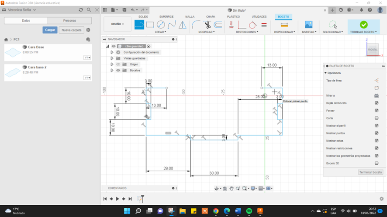Open the Cara Base file thumbnail
This screenshot has height=217, width=387.
point(13,52)
